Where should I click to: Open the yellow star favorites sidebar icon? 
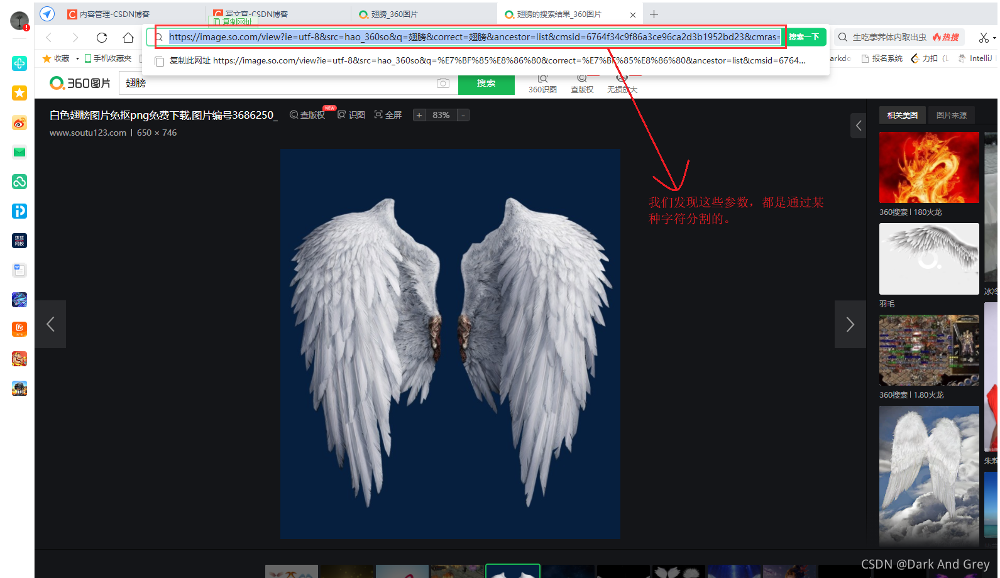(x=19, y=93)
